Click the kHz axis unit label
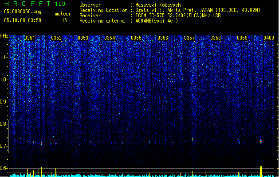The width and height of the screenshot is (279, 177). coord(4,36)
